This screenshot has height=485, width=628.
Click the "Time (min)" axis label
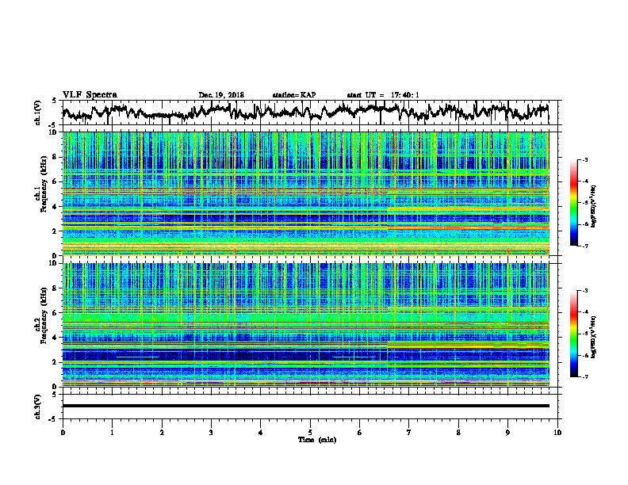click(x=317, y=440)
